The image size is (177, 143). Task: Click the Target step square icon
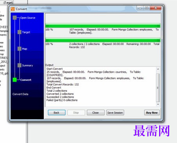19,32
